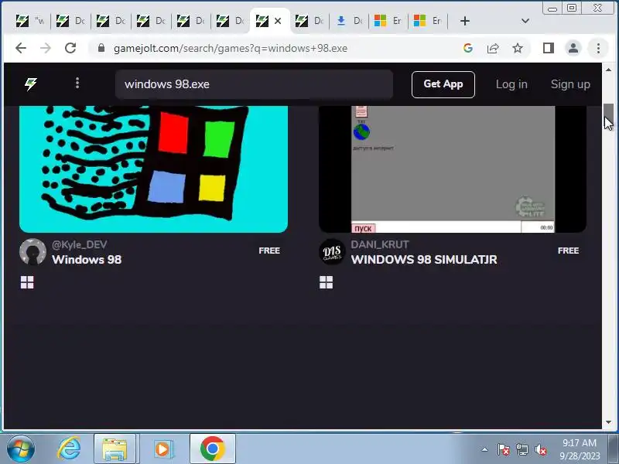Launch Internet Explorer from taskbar

[69, 449]
